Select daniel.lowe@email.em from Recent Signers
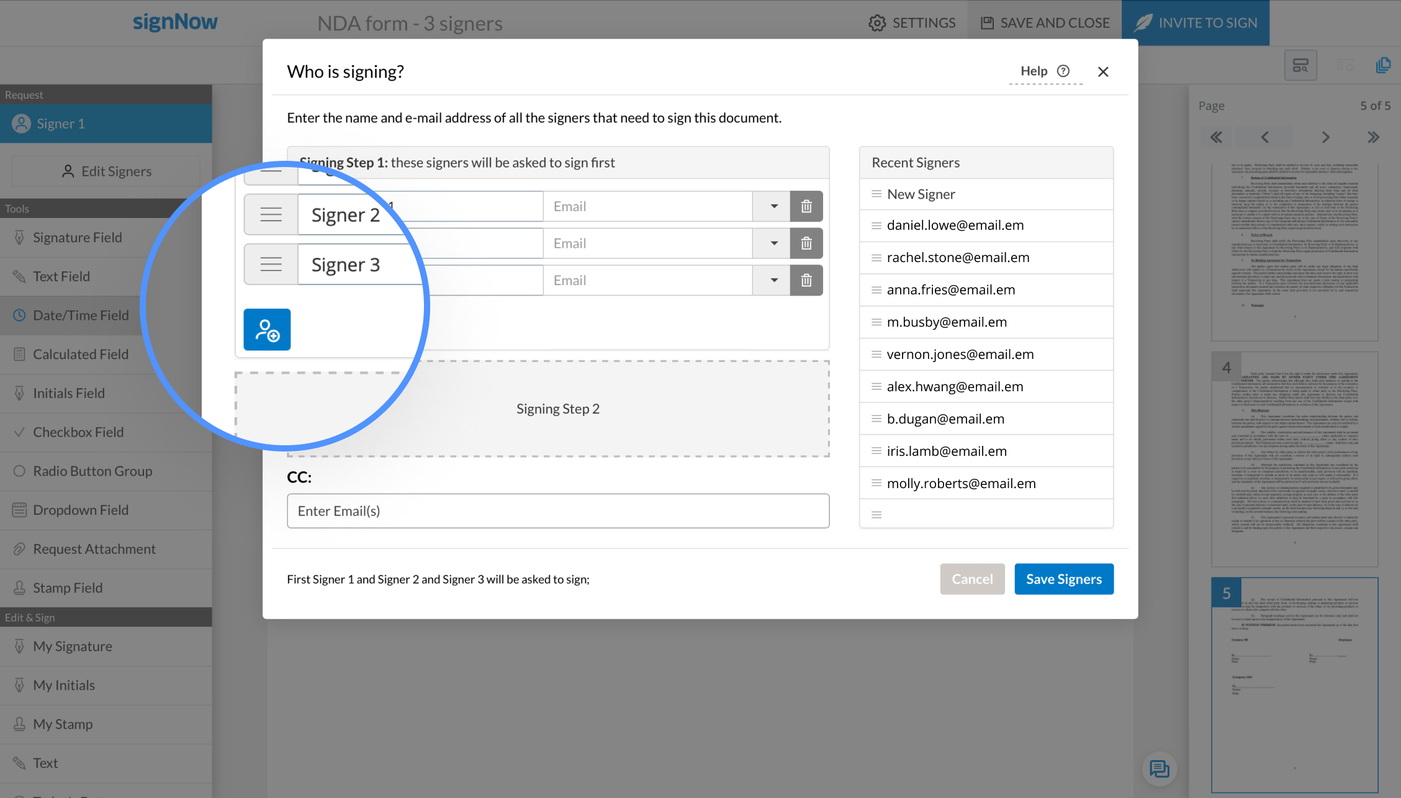The height and width of the screenshot is (798, 1401). tap(955, 224)
